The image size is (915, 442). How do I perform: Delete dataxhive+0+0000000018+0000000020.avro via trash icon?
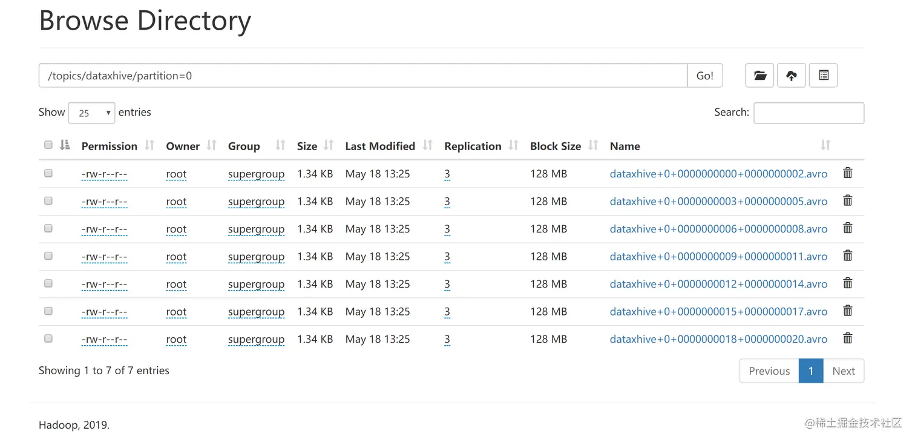tap(848, 338)
